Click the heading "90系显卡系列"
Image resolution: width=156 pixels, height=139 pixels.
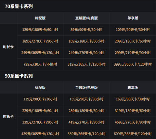pos(19,76)
